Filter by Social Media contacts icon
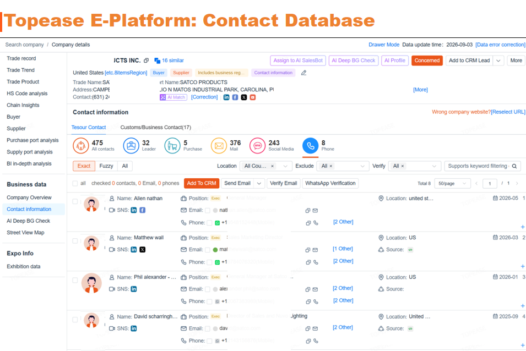This screenshot has width=526, height=351. point(258,146)
